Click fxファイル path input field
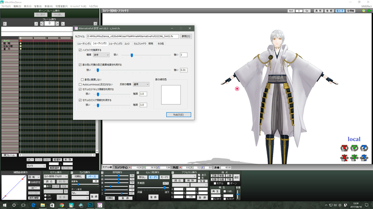Screen dimensions: 373x209 tap(133, 37)
